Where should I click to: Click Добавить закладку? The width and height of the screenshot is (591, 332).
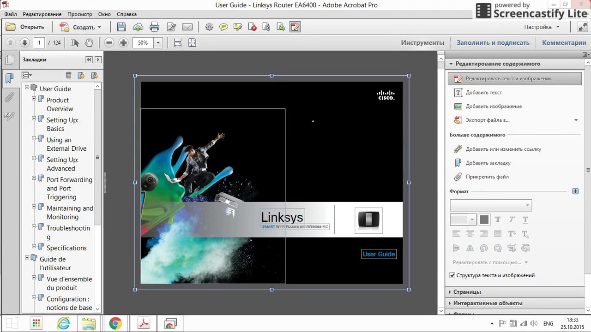tap(488, 163)
